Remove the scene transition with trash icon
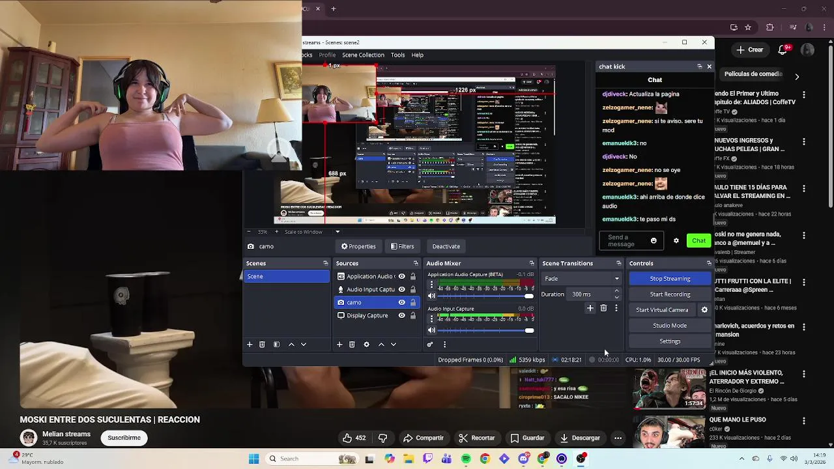The height and width of the screenshot is (469, 834). click(x=603, y=308)
